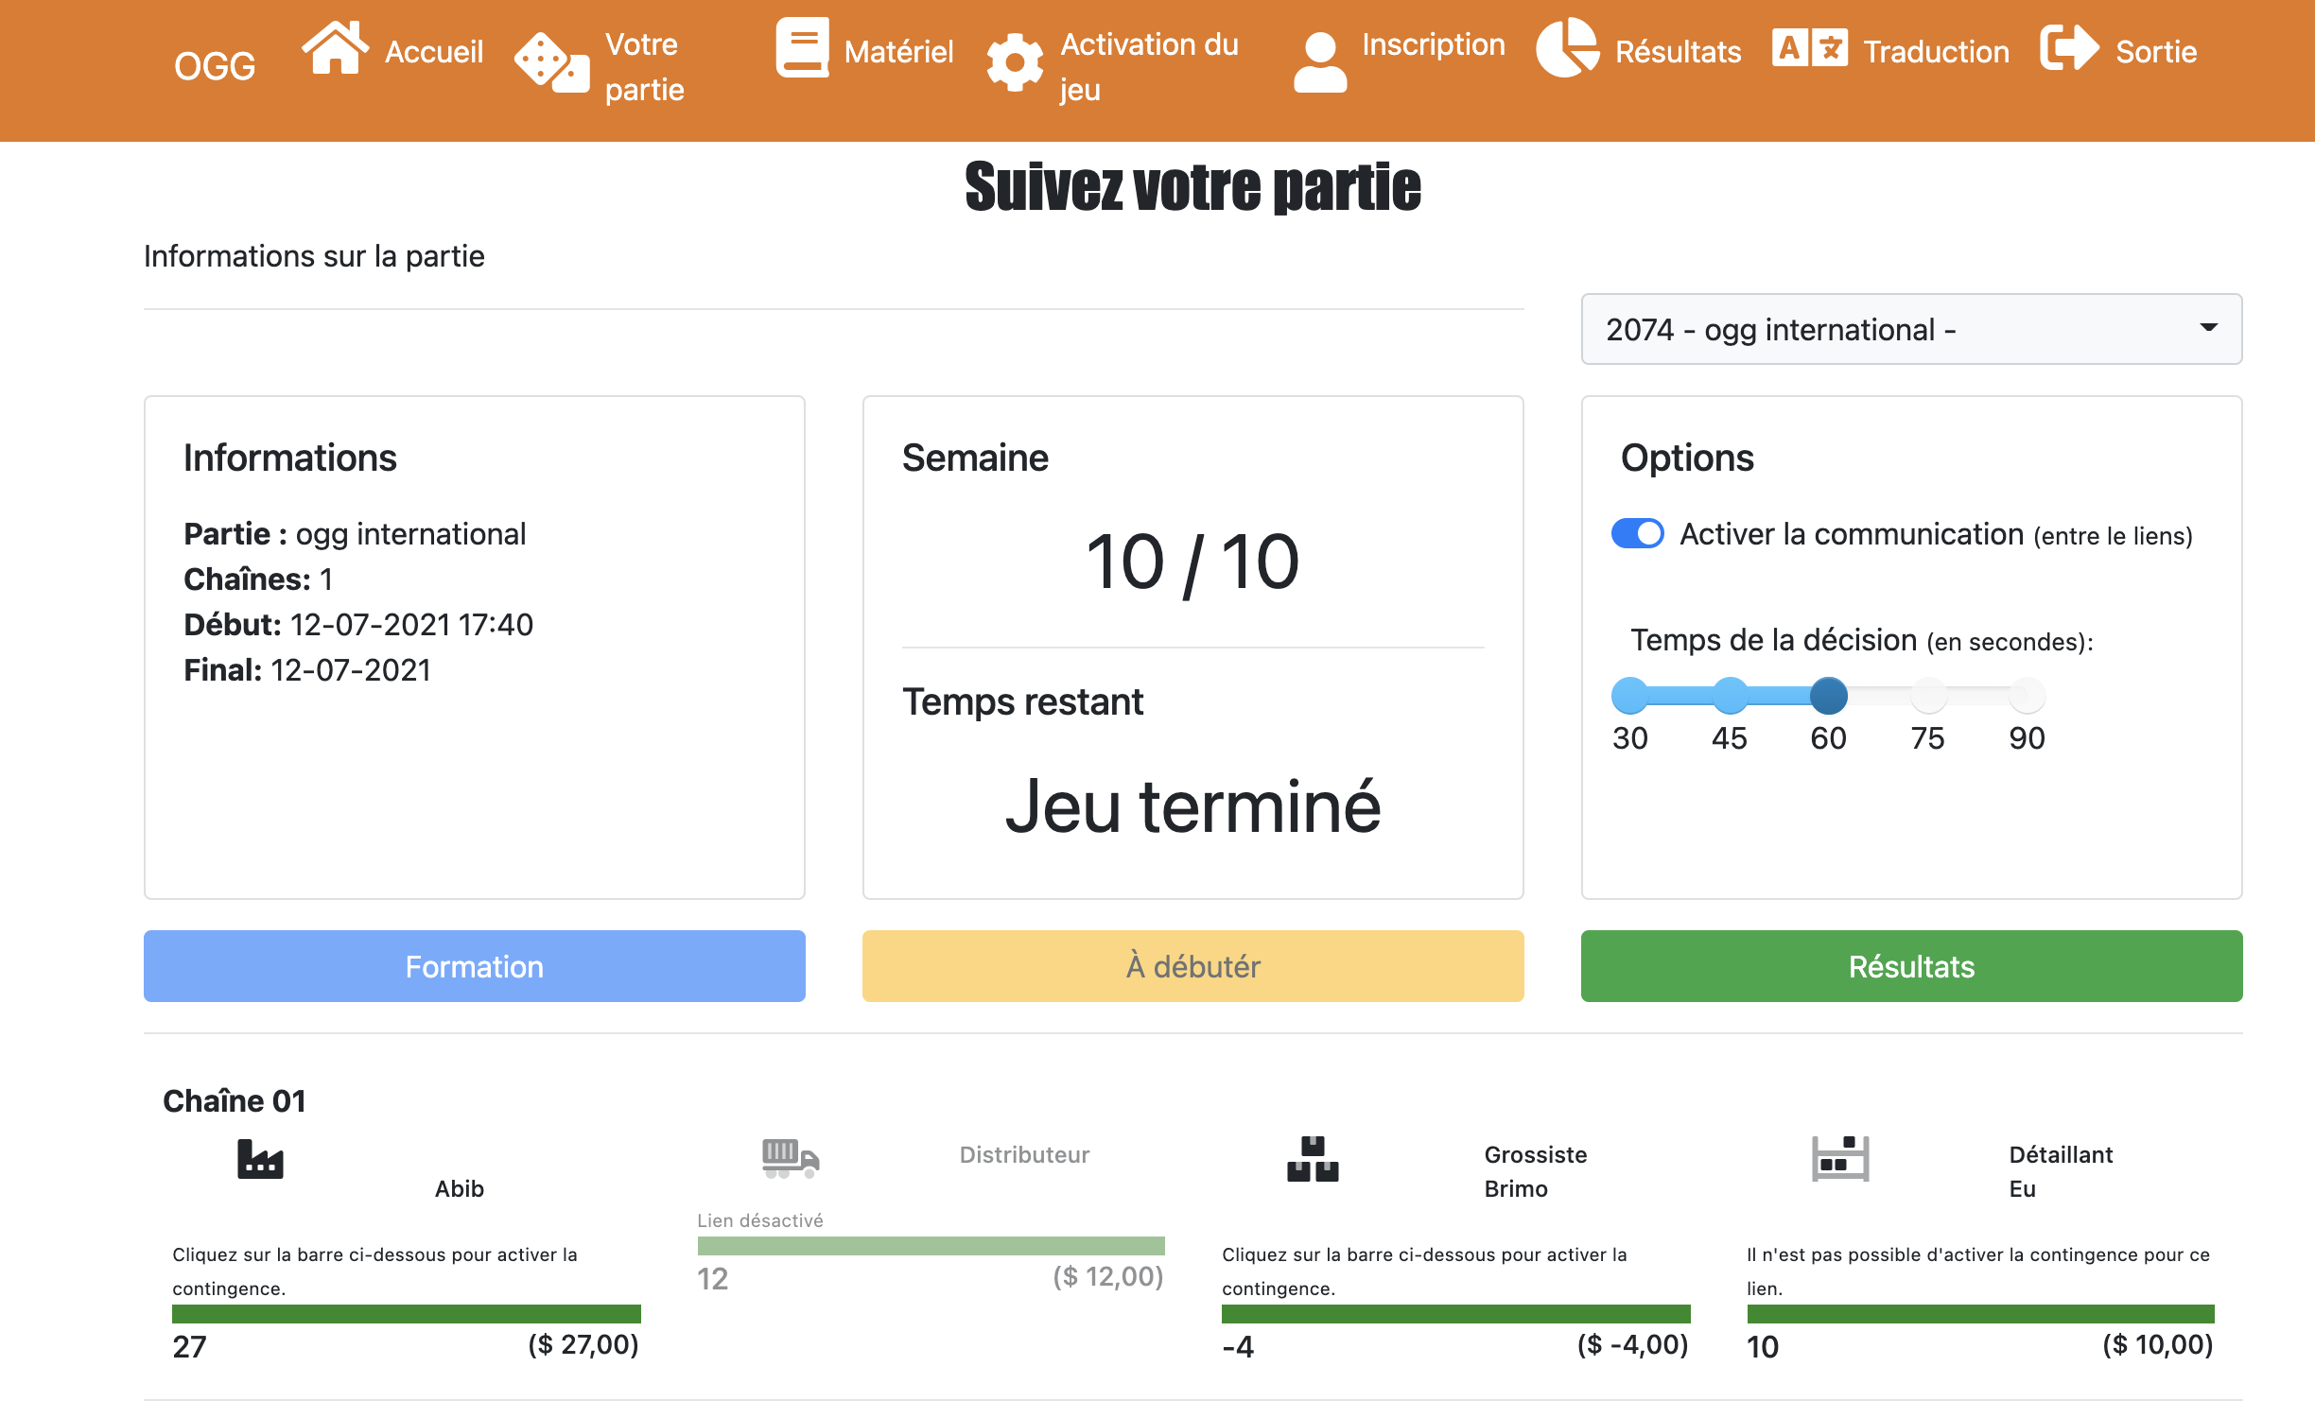This screenshot has width=2315, height=1418.
Task: Set decision time slider to 90
Action: tap(2027, 696)
